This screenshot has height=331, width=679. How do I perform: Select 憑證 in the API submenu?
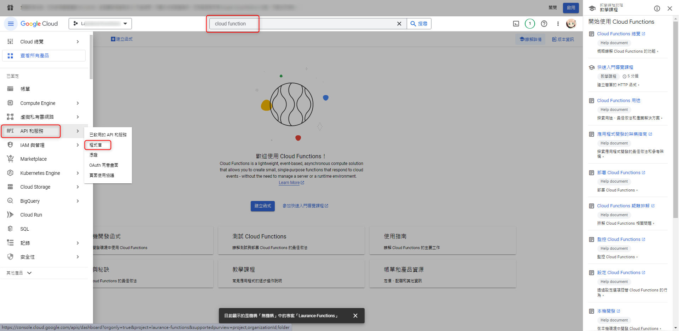93,155
